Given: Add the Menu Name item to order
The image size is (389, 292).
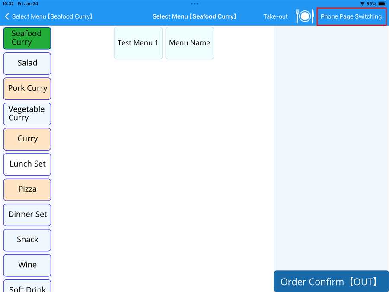Looking at the screenshot, I should click(189, 43).
